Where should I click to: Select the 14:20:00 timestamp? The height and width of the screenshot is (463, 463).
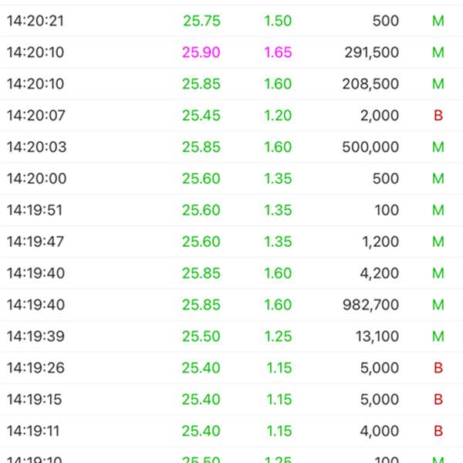[x=35, y=179]
